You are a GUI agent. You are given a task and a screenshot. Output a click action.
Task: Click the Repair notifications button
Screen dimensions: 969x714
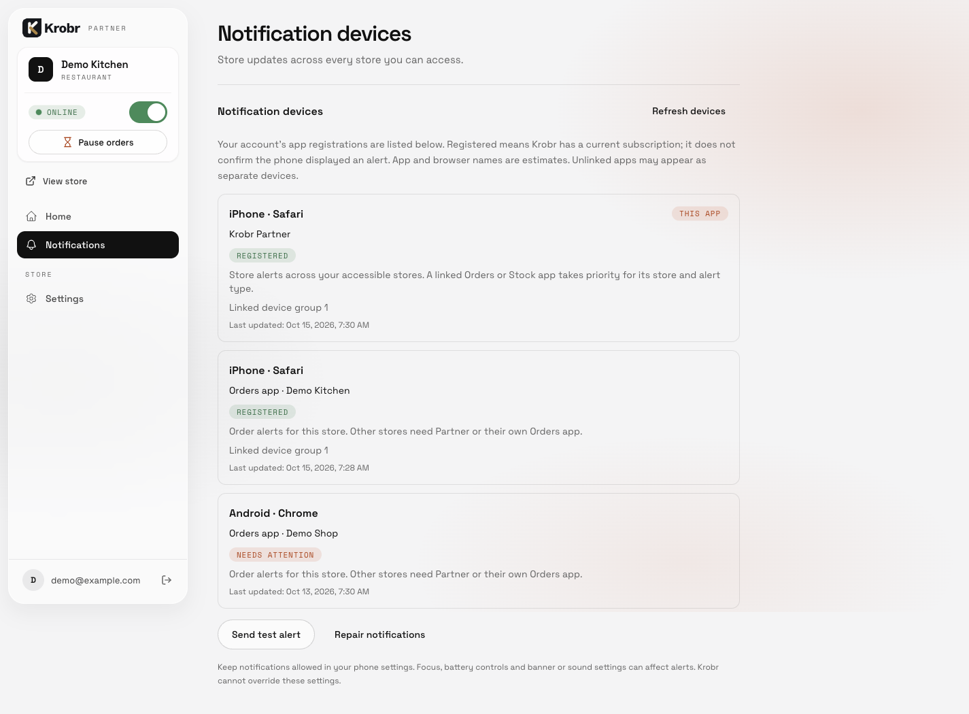click(x=379, y=634)
